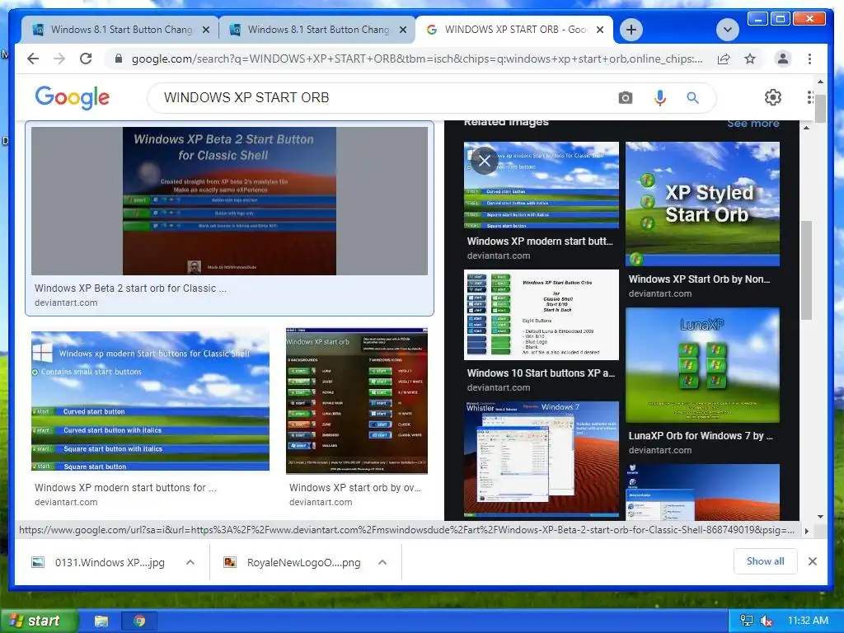Open LunaXP Orb for Windows 7 image
The width and height of the screenshot is (844, 633).
pos(702,365)
